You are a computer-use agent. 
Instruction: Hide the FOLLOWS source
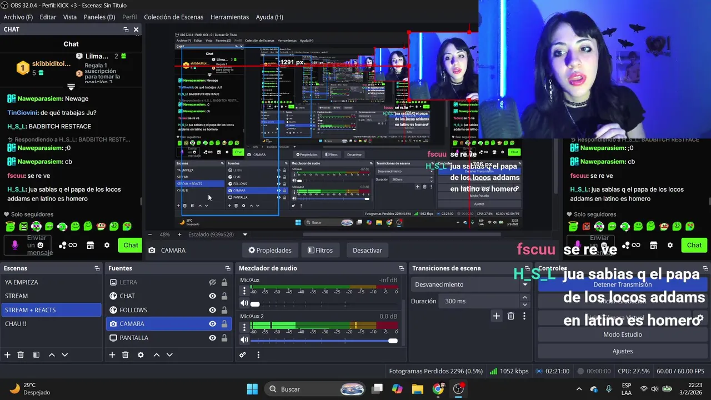pyautogui.click(x=212, y=310)
